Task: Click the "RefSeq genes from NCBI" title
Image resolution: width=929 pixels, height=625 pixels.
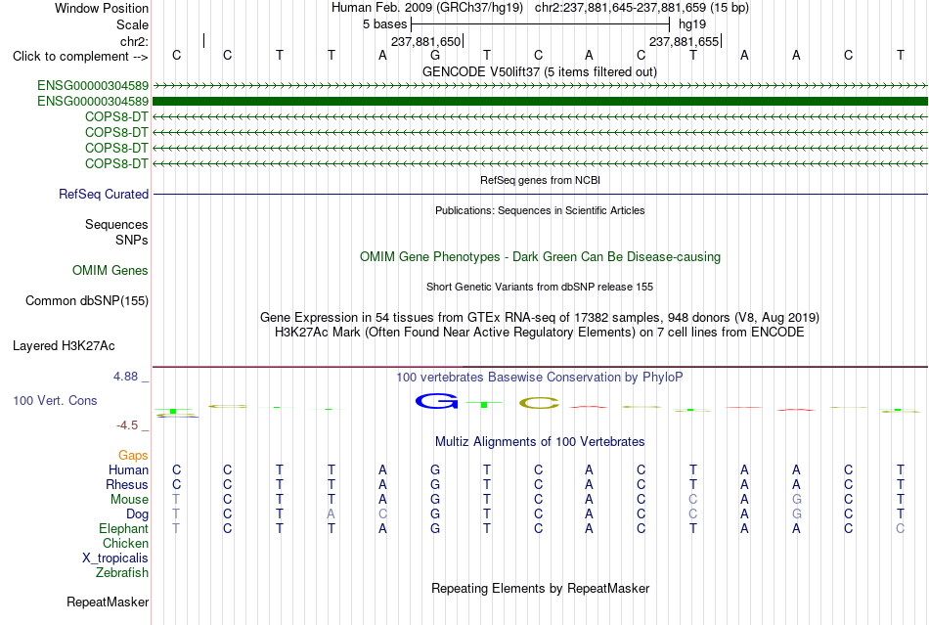Action: coord(540,180)
